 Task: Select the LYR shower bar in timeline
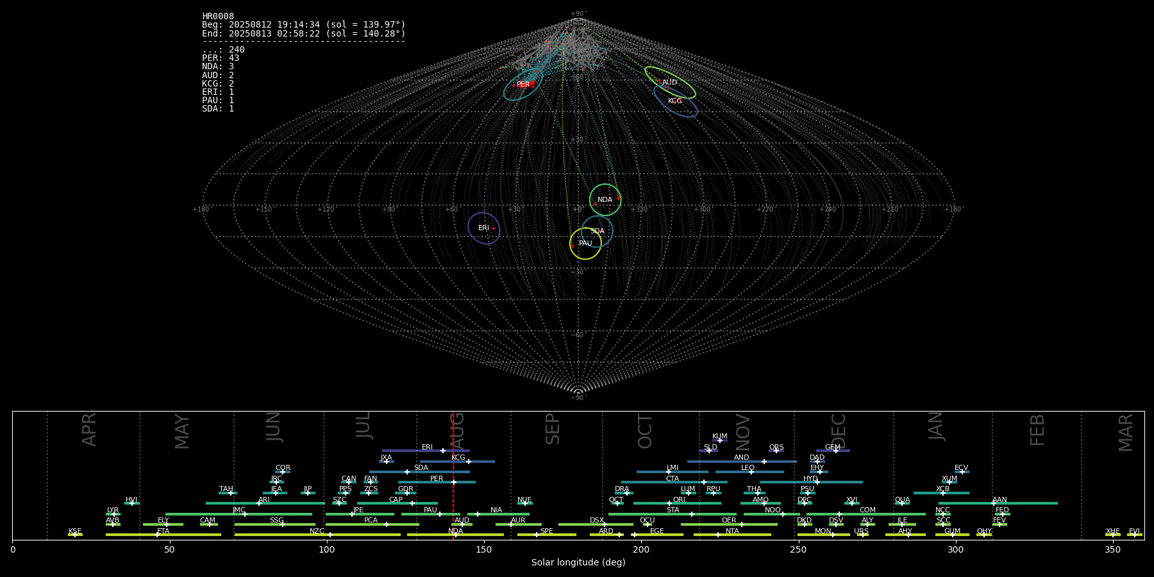[113, 514]
